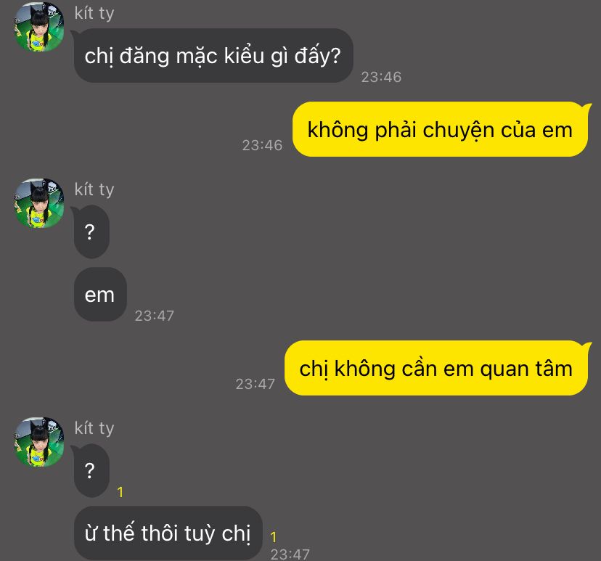
Task: Tap the "?" bubble marked with unread count 1
Action: click(x=91, y=470)
